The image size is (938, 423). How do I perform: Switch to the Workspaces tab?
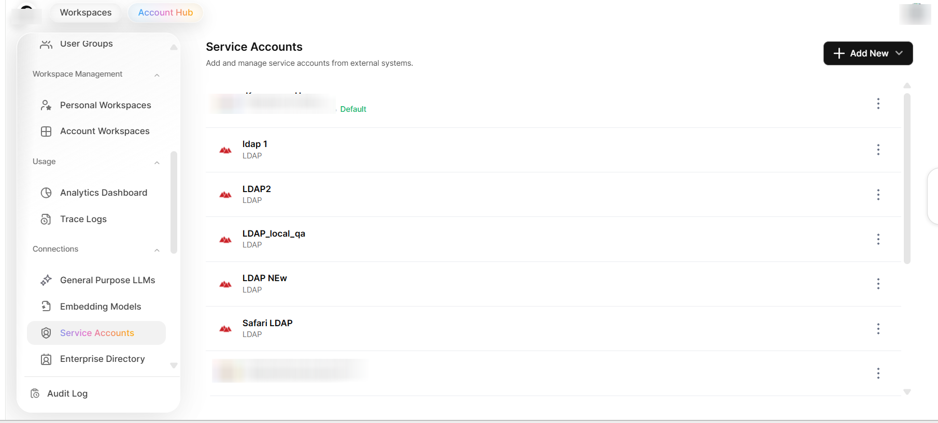coord(85,12)
